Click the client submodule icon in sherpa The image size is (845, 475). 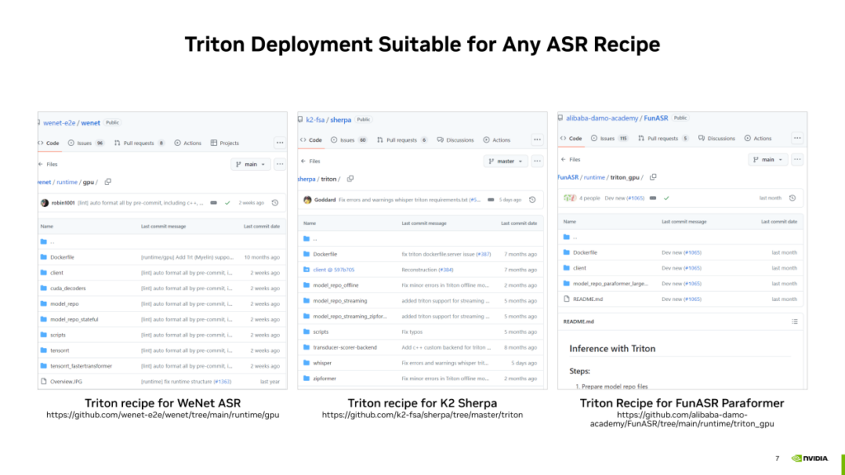tap(306, 270)
